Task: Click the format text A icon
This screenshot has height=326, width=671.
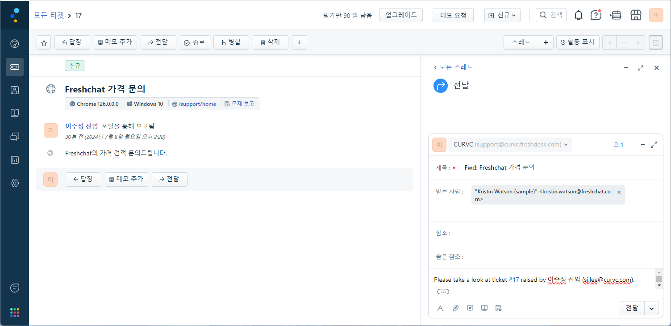Action: [440, 308]
